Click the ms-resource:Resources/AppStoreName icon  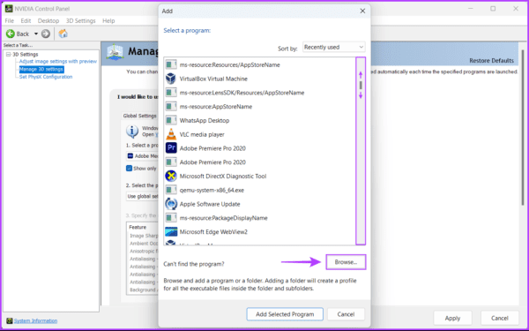(171, 64)
